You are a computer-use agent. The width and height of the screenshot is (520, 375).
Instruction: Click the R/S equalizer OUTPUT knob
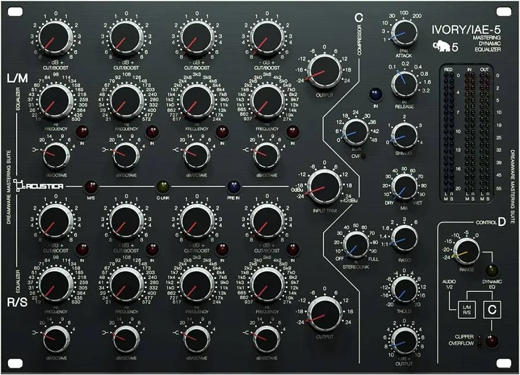(x=324, y=314)
